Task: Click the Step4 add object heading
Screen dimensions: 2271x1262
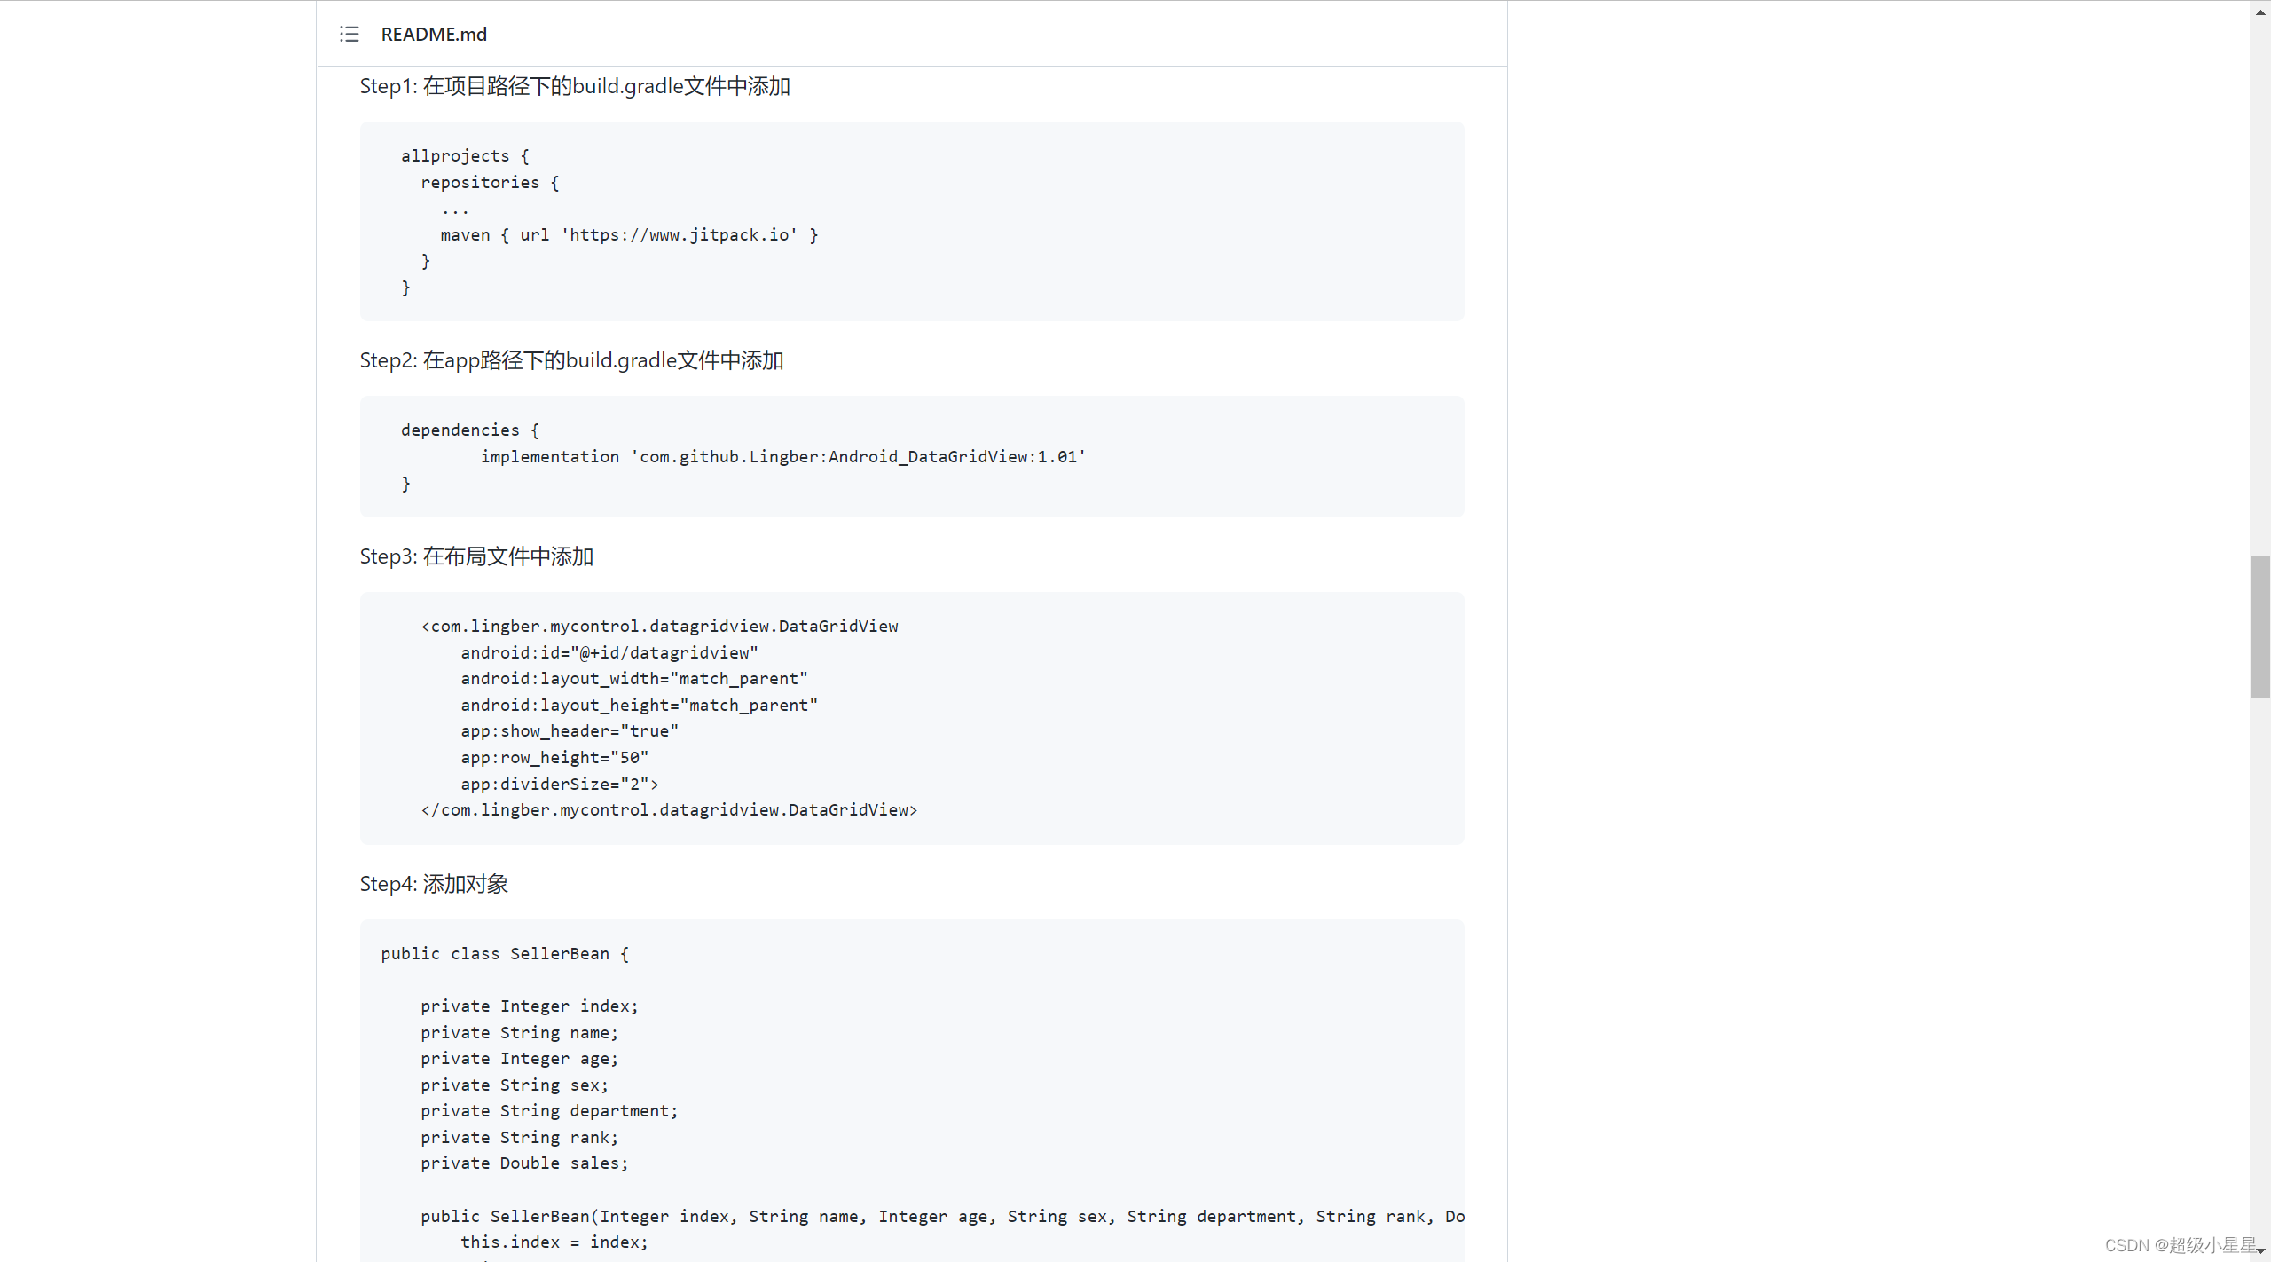Action: (434, 884)
